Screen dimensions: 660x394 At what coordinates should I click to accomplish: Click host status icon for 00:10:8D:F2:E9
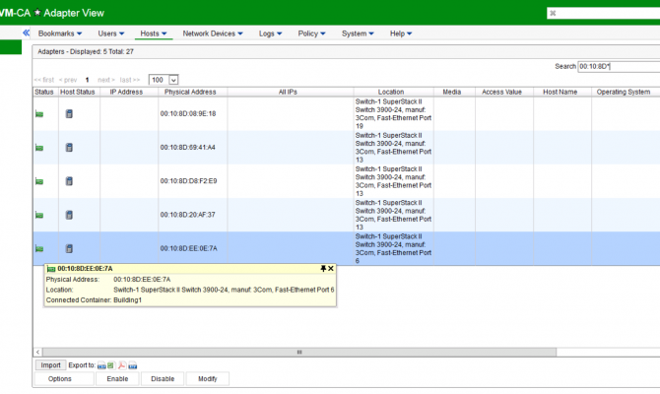pyautogui.click(x=69, y=180)
